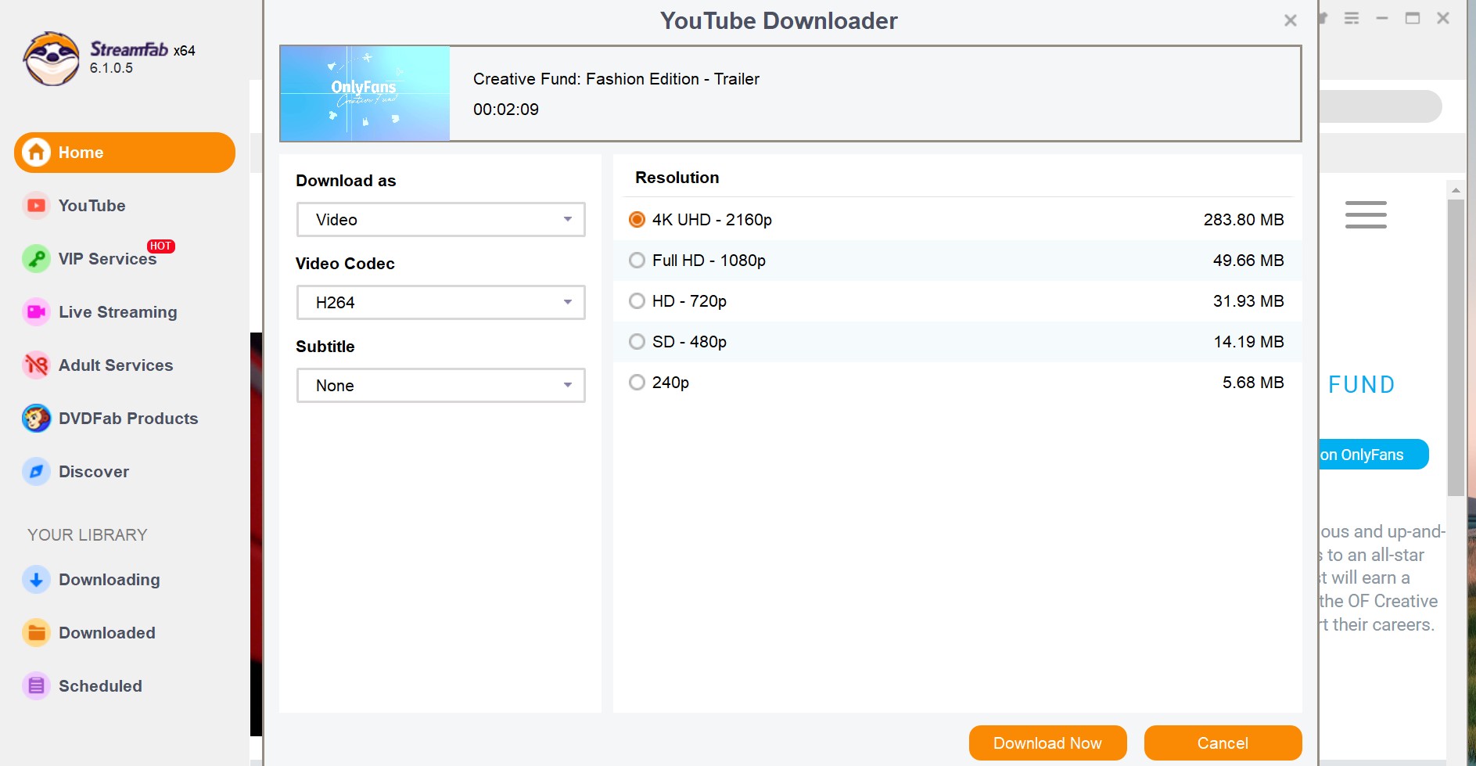1476x766 pixels.
Task: Open the Subtitle None dropdown
Action: pos(441,386)
